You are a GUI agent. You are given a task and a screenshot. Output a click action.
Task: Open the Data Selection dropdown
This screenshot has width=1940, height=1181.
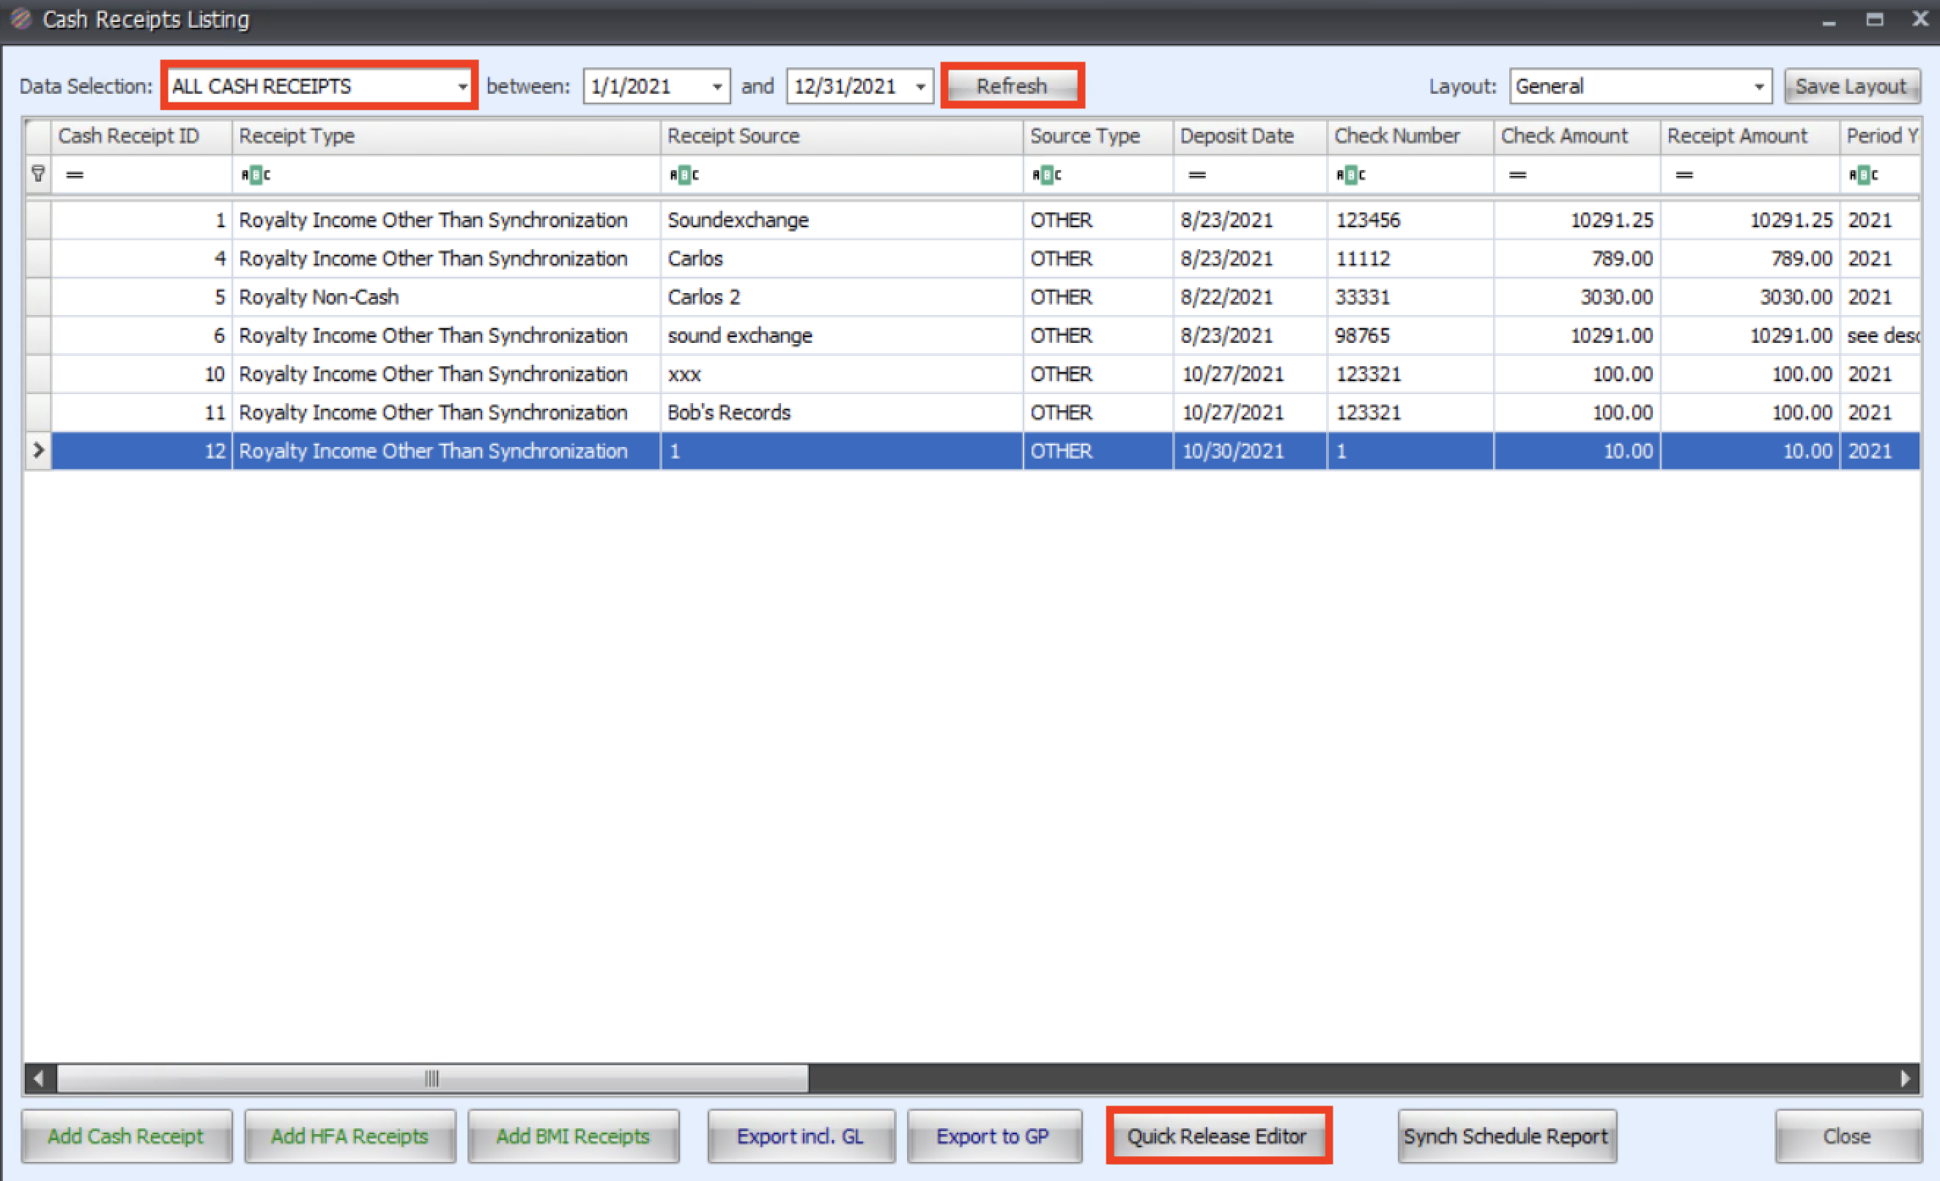pos(462,86)
